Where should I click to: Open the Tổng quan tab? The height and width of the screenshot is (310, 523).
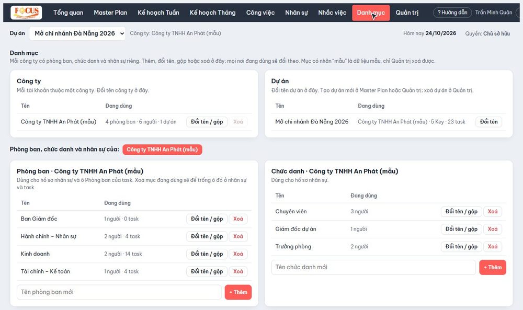point(69,13)
